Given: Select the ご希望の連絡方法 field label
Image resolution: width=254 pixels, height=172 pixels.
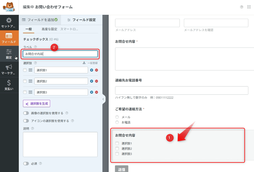Looking at the screenshot, I should (129, 109).
